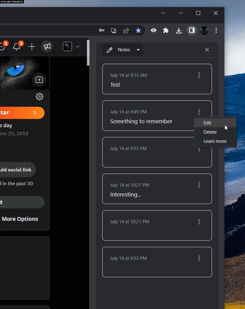The image size is (245, 309).
Task: Click the install app icon in address bar
Action: [x=114, y=30]
